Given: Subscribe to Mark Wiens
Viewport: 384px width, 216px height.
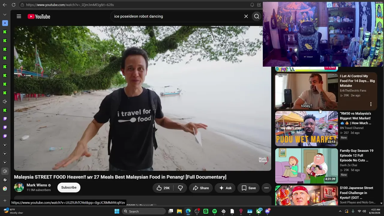Looking at the screenshot, I should coord(69,187).
